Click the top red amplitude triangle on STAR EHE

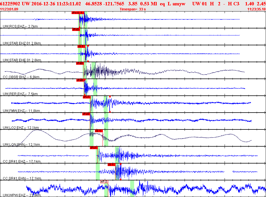(x=88, y=46)
